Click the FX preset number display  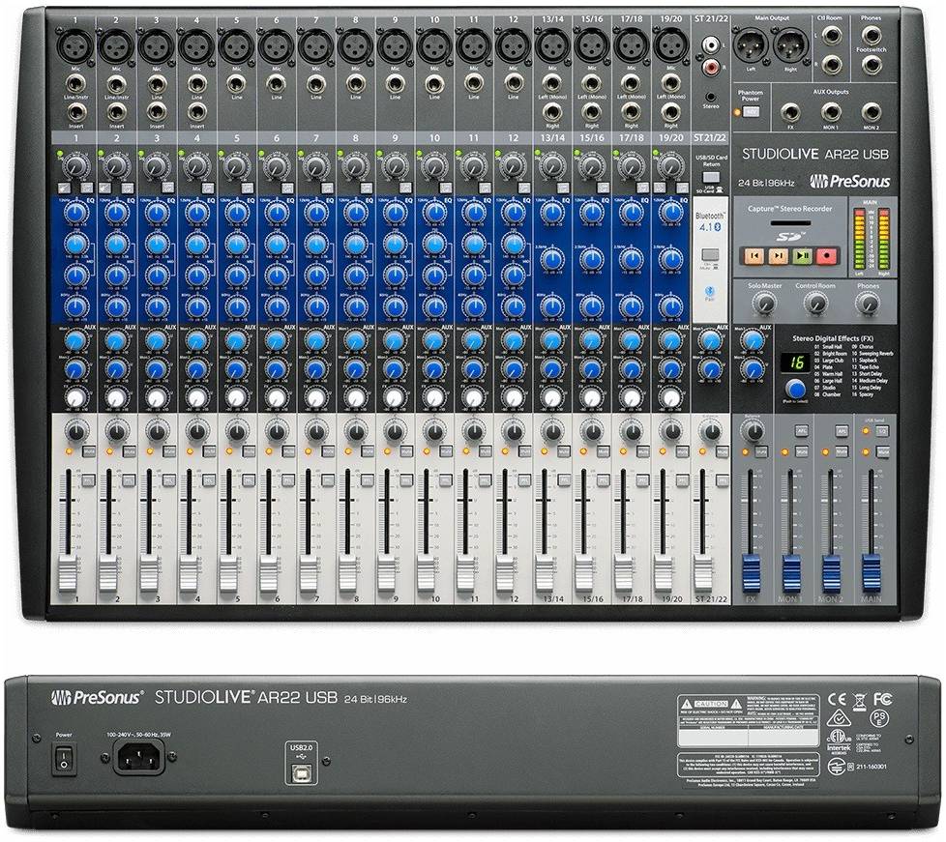click(796, 362)
